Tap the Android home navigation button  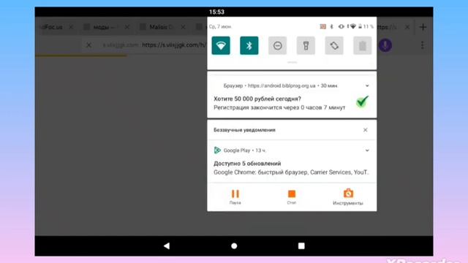(x=234, y=245)
